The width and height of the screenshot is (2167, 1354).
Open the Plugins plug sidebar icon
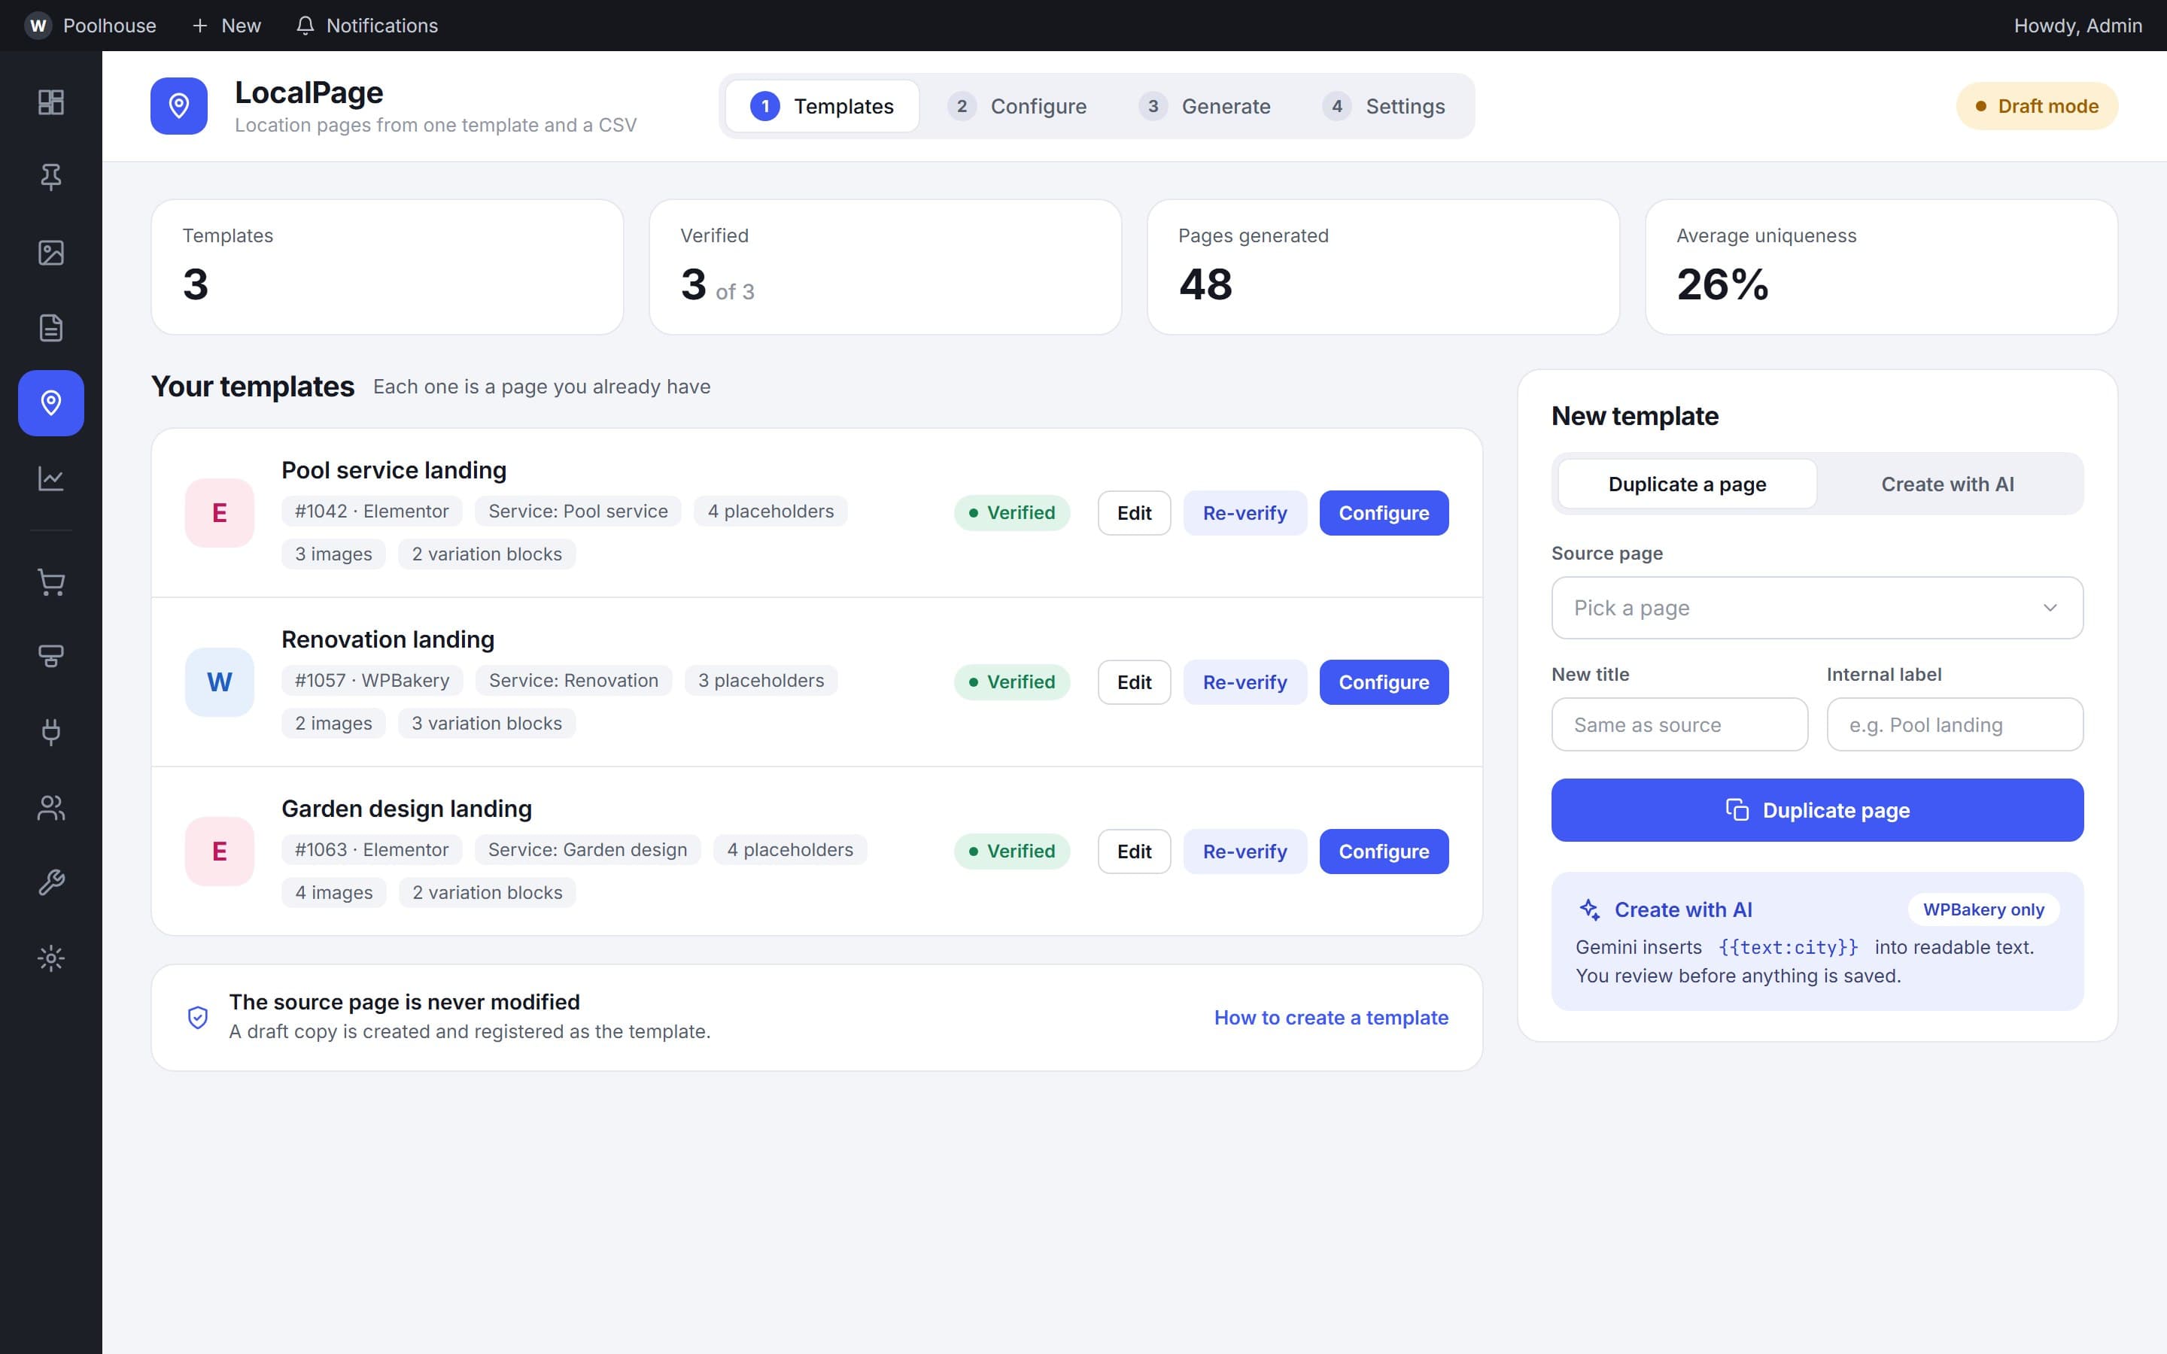(51, 733)
